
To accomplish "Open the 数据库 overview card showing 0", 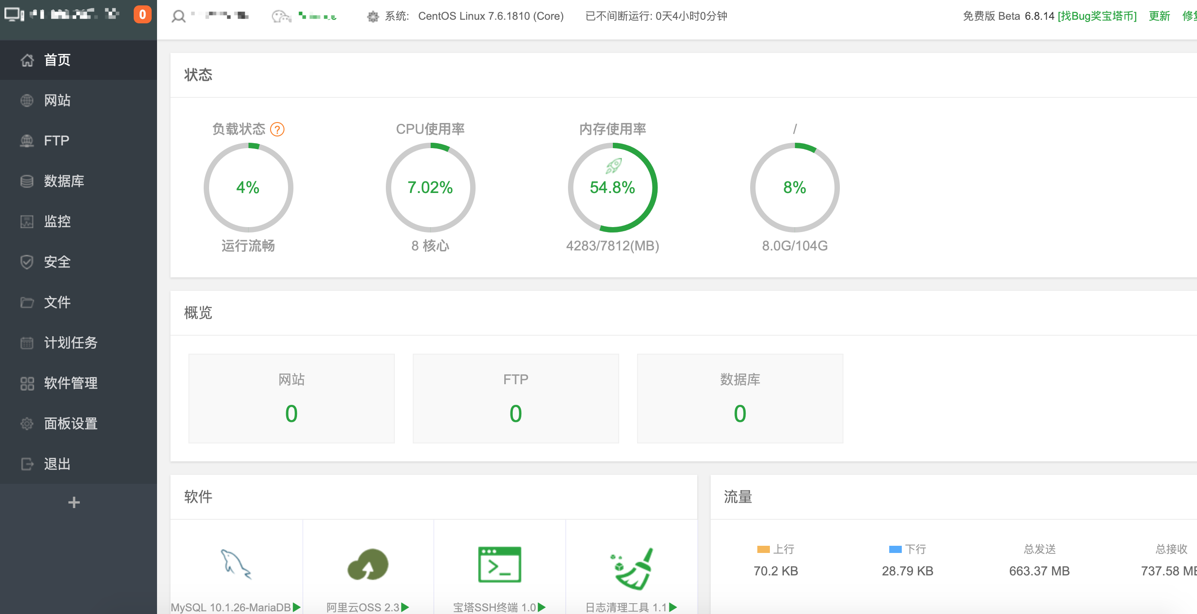I will click(x=740, y=398).
